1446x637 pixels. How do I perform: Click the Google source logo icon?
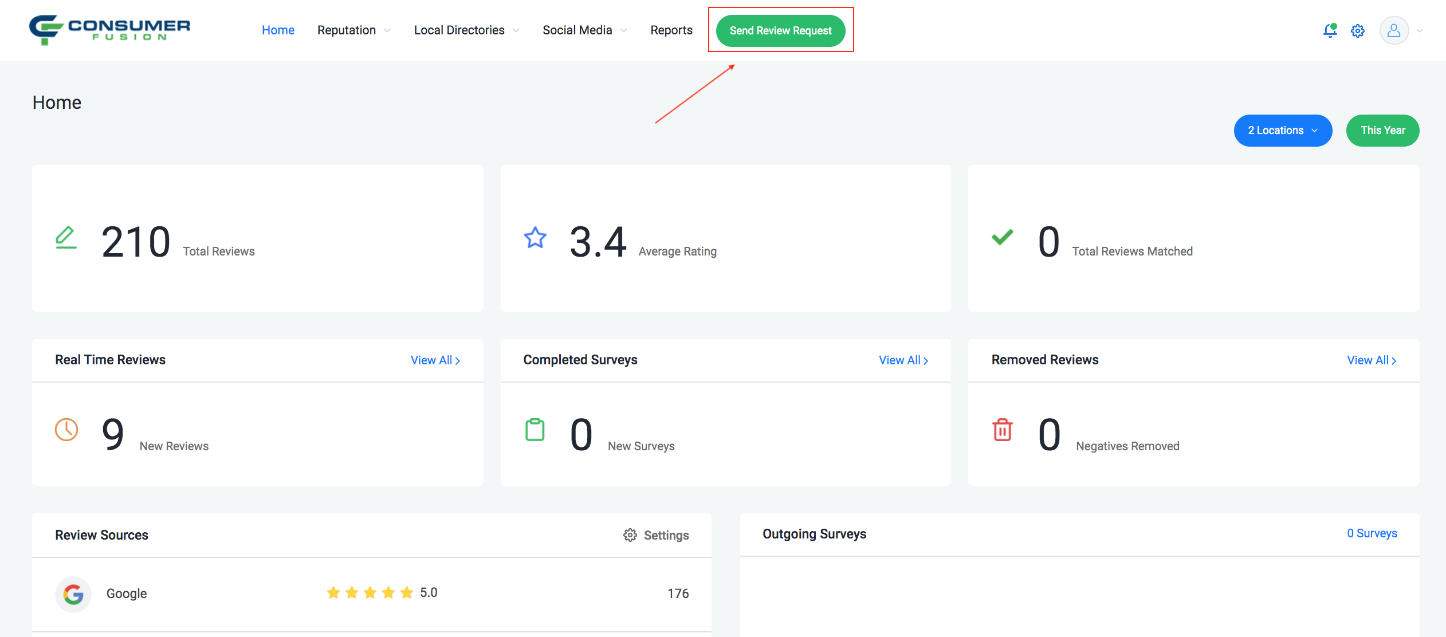coord(73,594)
